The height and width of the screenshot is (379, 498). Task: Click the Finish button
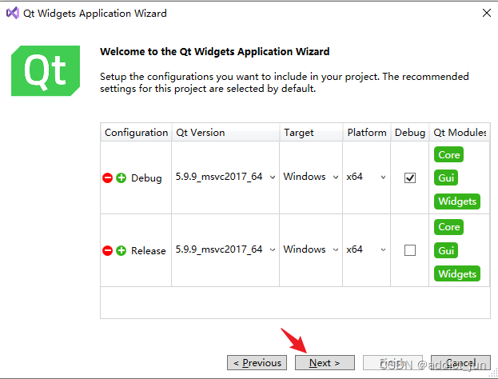[392, 362]
